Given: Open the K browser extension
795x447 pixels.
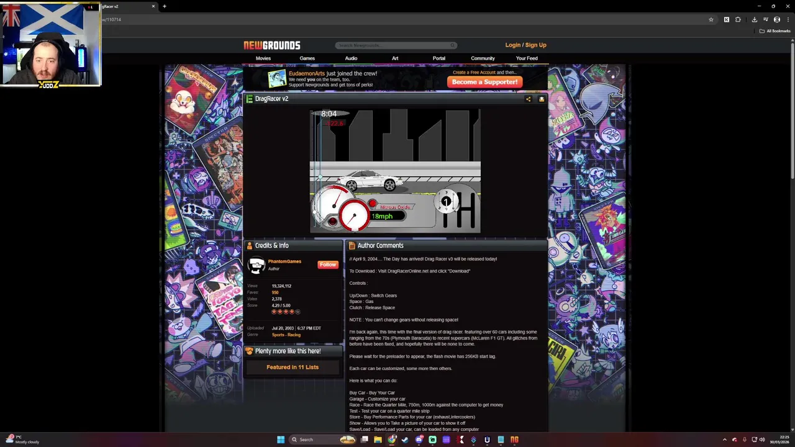Looking at the screenshot, I should [x=726, y=19].
